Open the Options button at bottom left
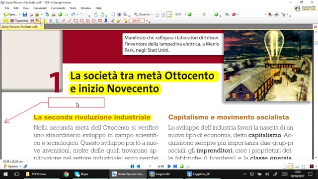Image resolution: width=318 pixels, height=179 pixels. (12, 167)
